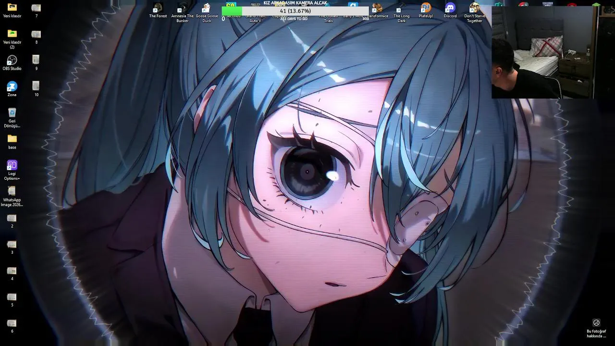615x346 pixels.
Task: Select the desktop file named 9
Action: (x=36, y=63)
